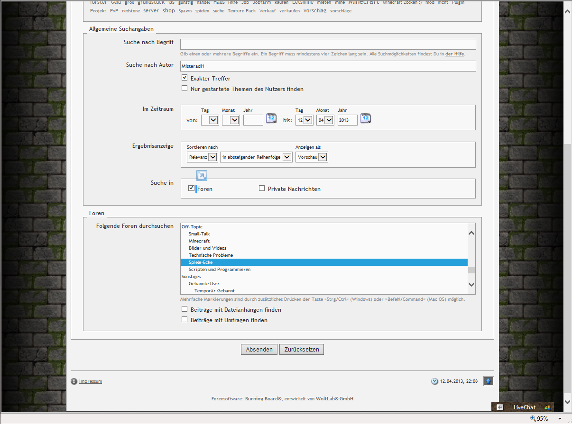Open the 'in absteigender Reihenfolge' dropdown
This screenshot has height=424, width=572.
pos(256,157)
